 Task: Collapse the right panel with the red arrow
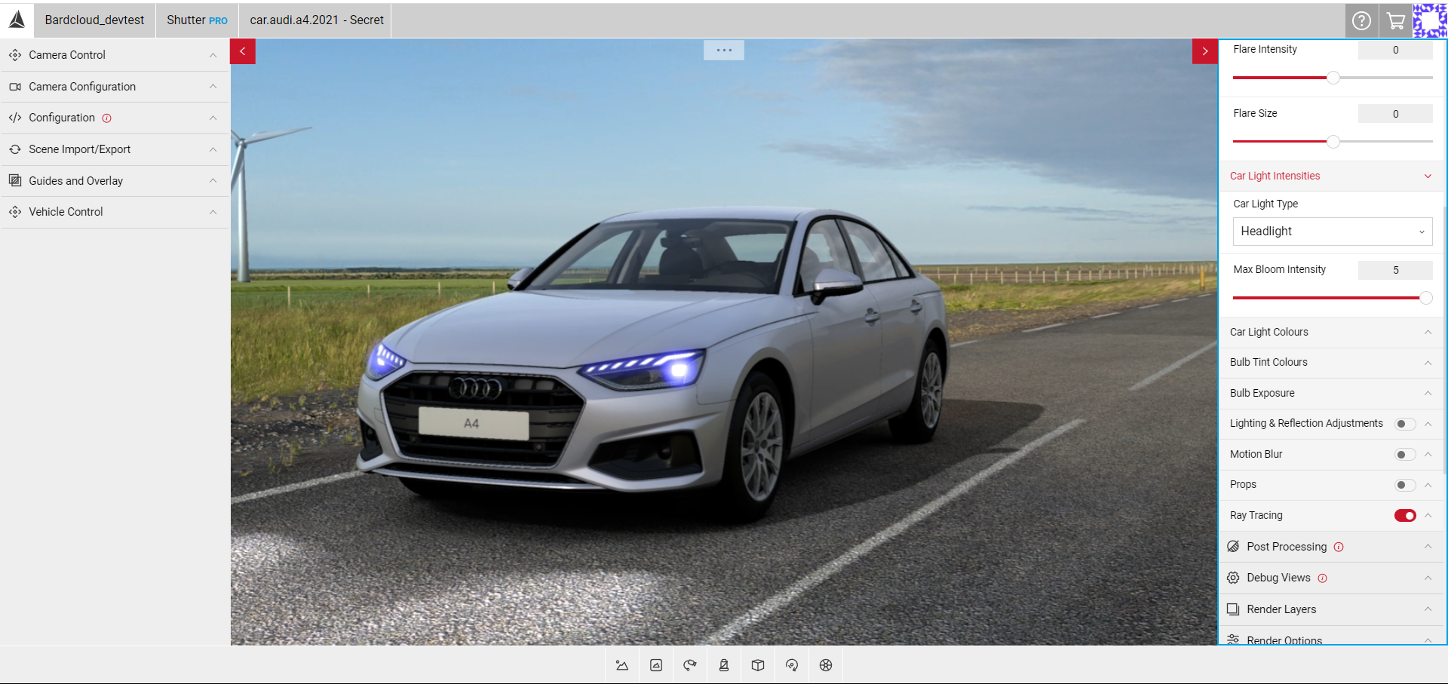coord(1205,51)
